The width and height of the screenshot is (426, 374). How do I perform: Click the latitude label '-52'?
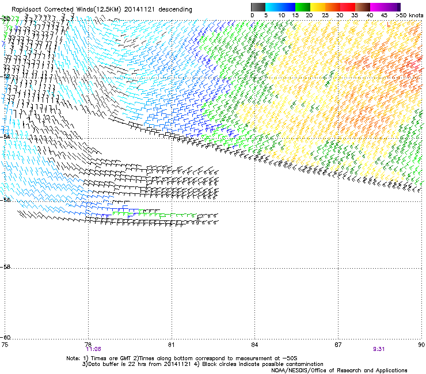point(5,77)
